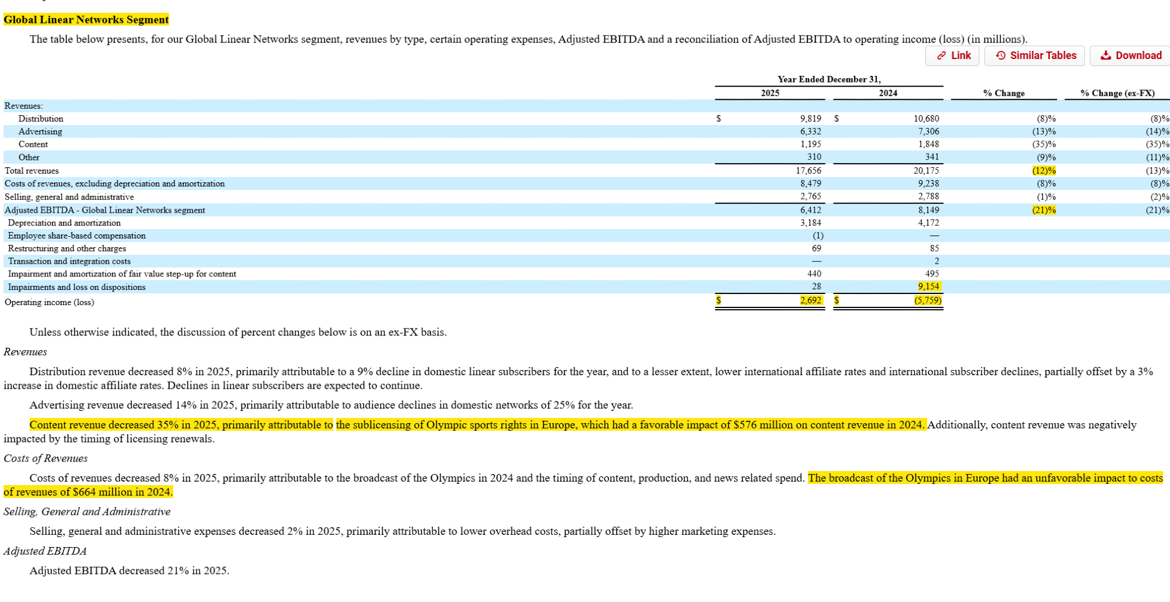Click the download arrow icon
Screen dimensions: 1170x602
(1105, 56)
